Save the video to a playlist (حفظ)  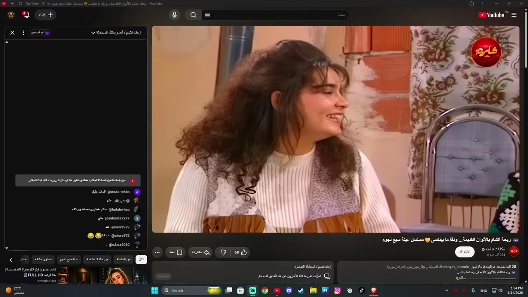[x=176, y=252]
